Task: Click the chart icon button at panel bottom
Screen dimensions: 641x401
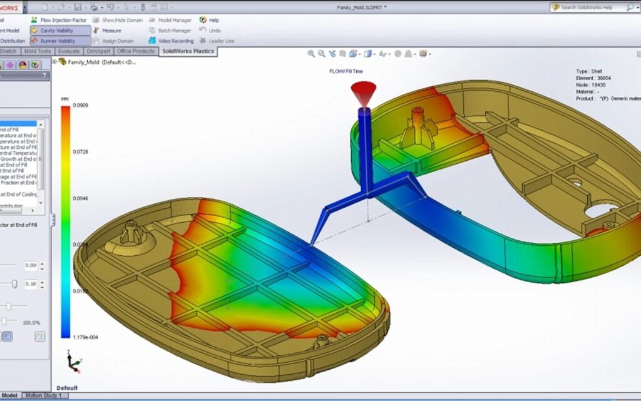Action: 39,337
